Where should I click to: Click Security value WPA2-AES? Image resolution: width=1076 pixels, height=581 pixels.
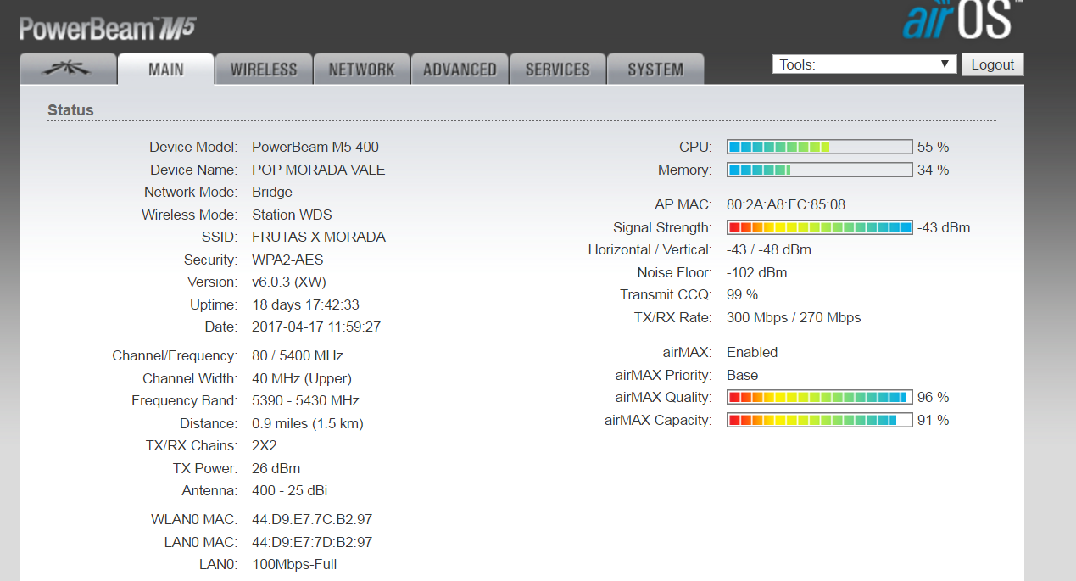(287, 260)
